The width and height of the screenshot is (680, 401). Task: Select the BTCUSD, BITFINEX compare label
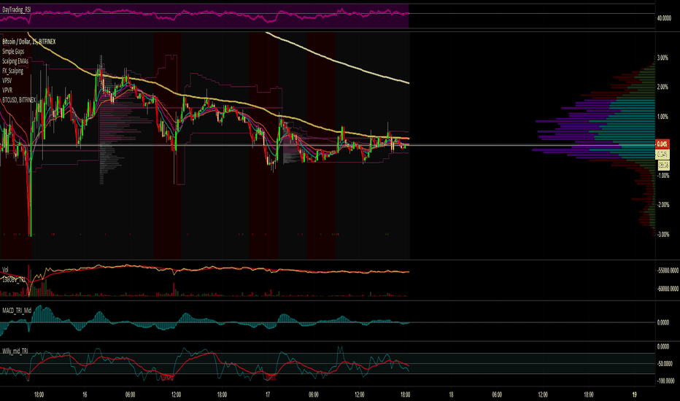19,100
